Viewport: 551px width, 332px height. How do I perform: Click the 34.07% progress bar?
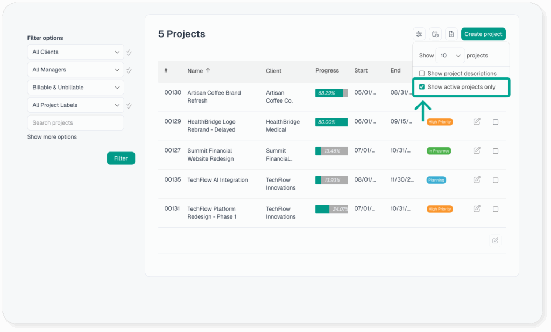coord(331,209)
